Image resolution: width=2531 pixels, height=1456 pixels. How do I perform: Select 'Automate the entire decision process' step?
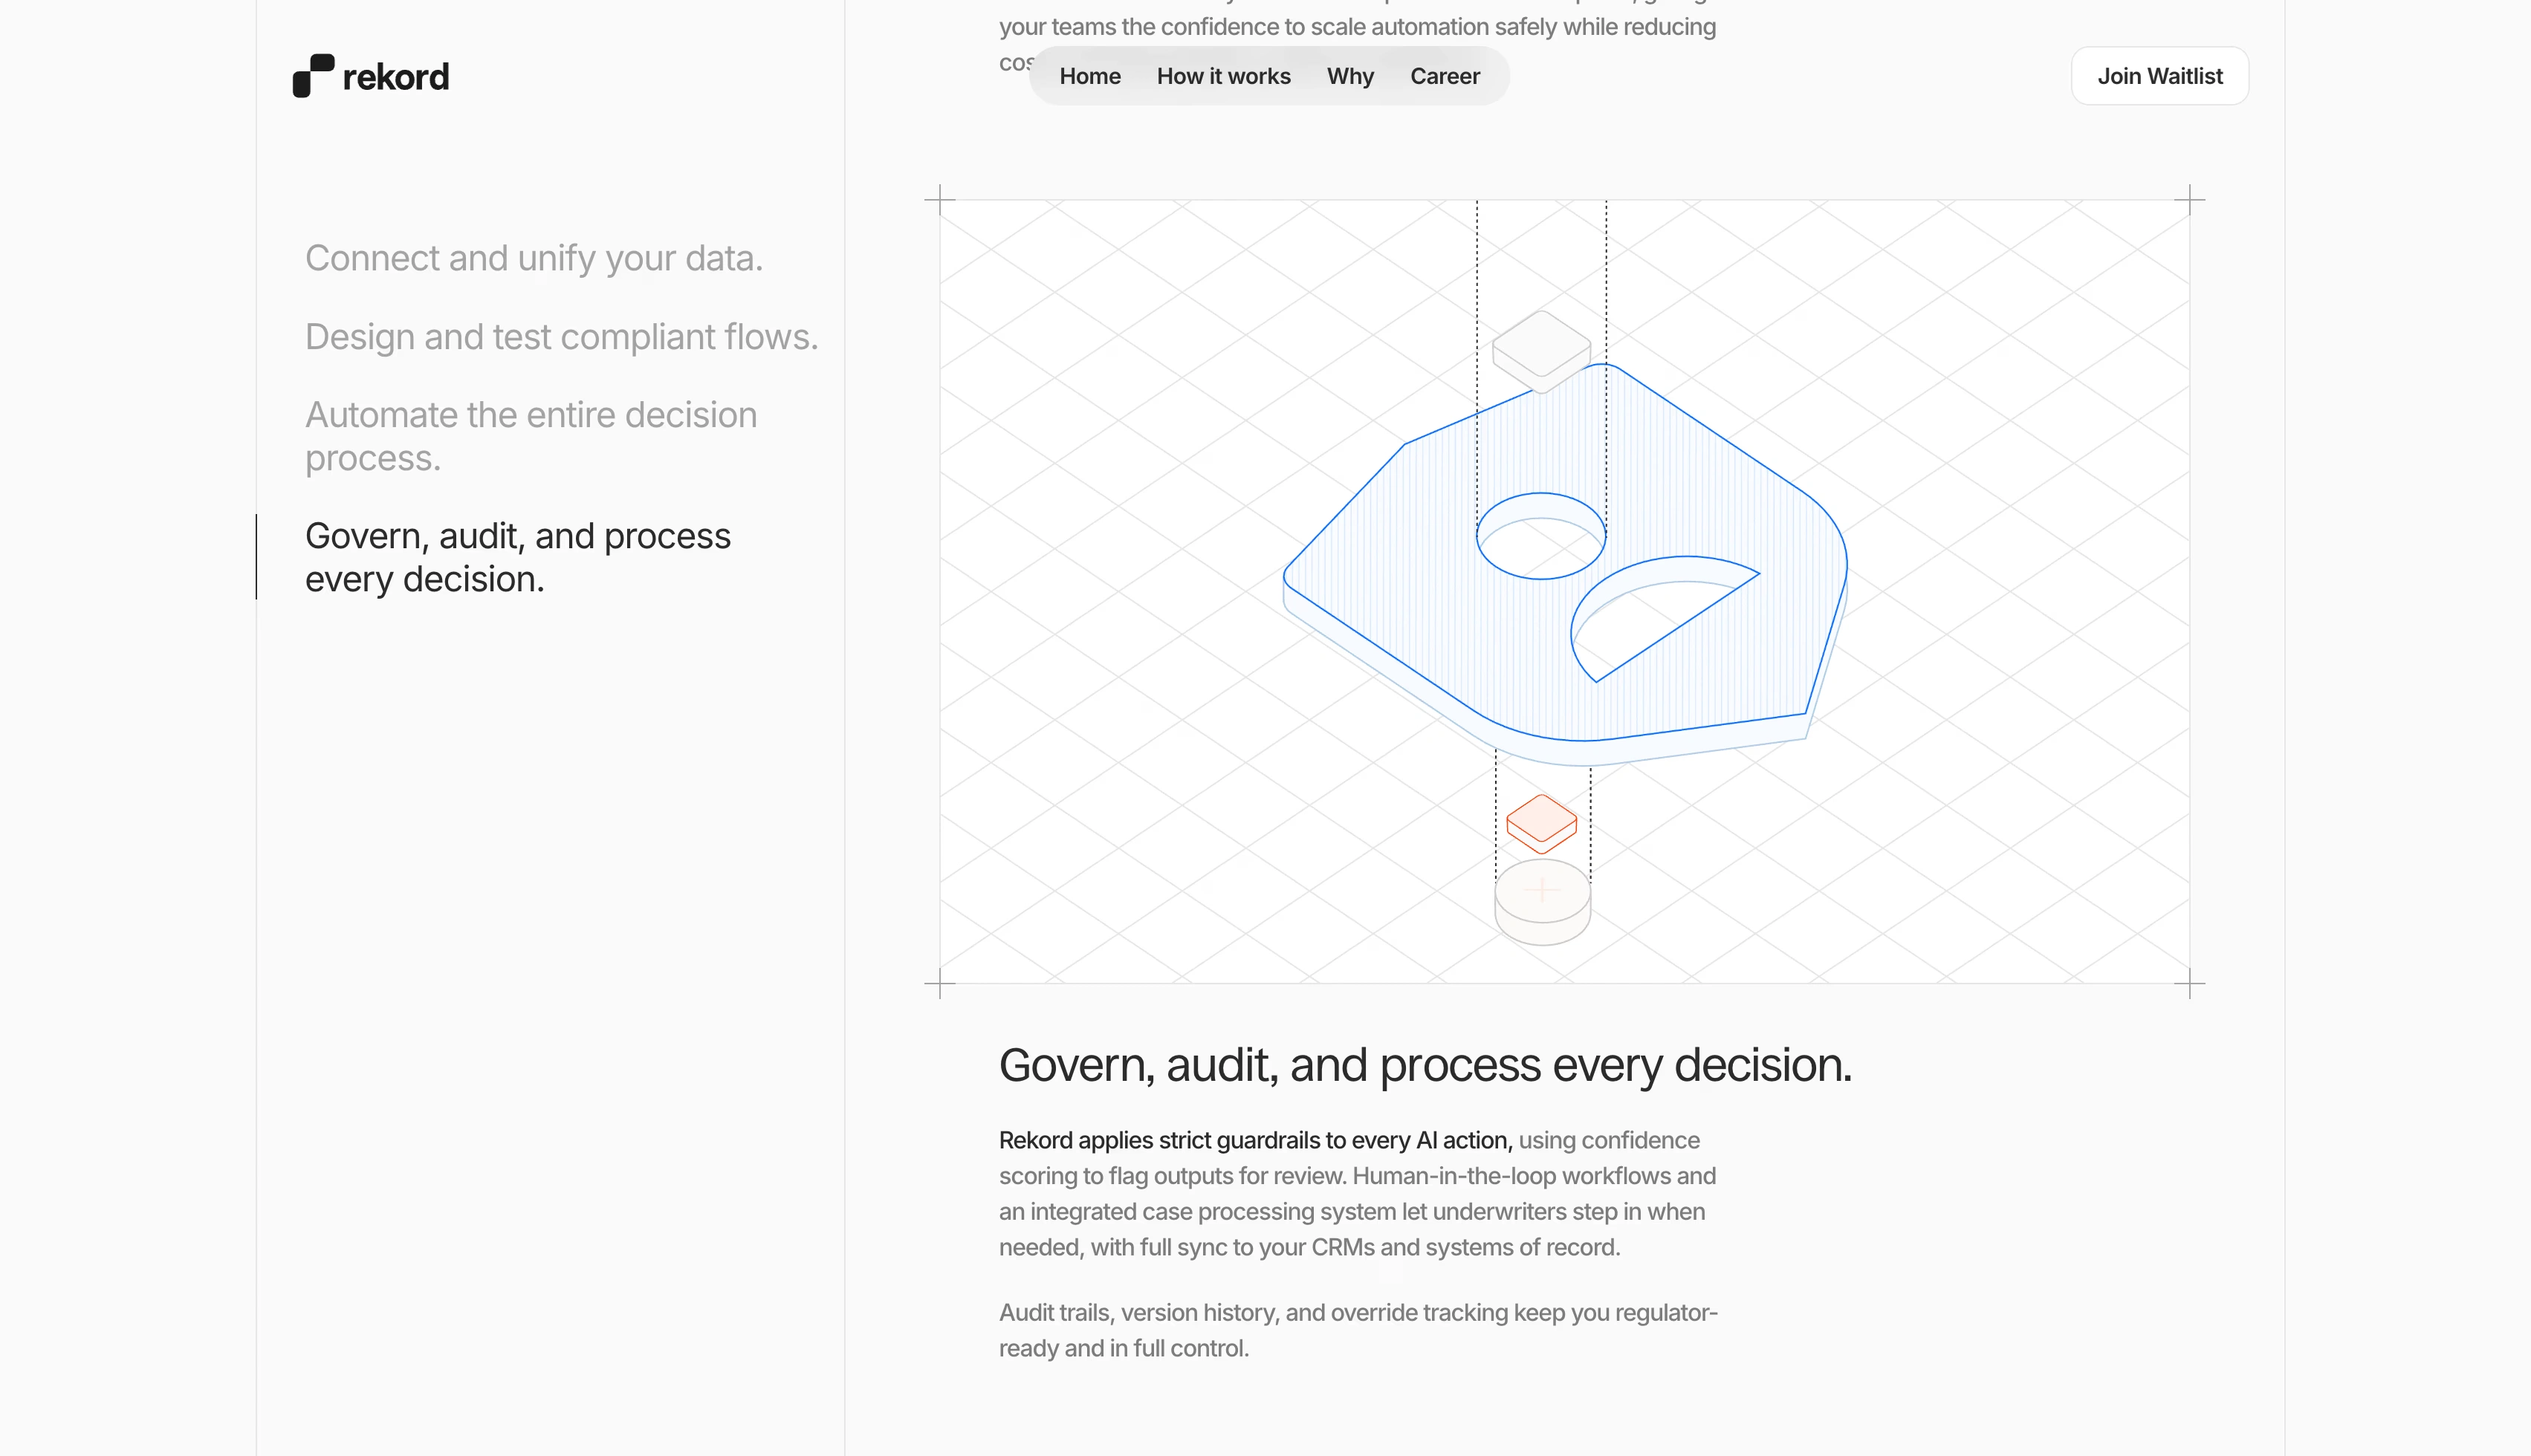(x=530, y=436)
